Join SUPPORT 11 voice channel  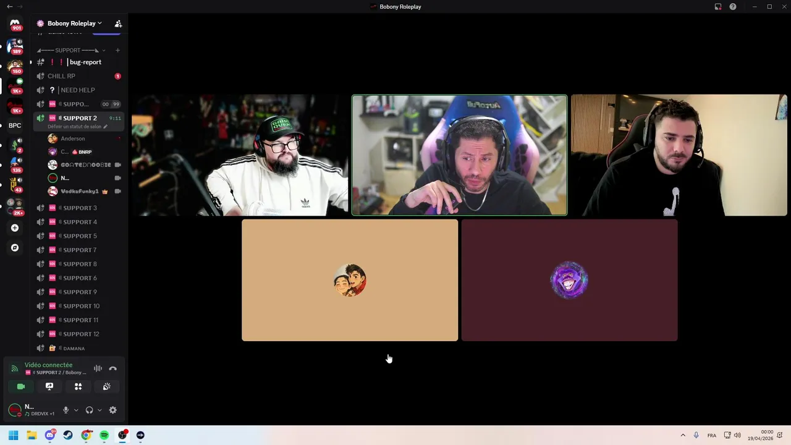pyautogui.click(x=78, y=320)
